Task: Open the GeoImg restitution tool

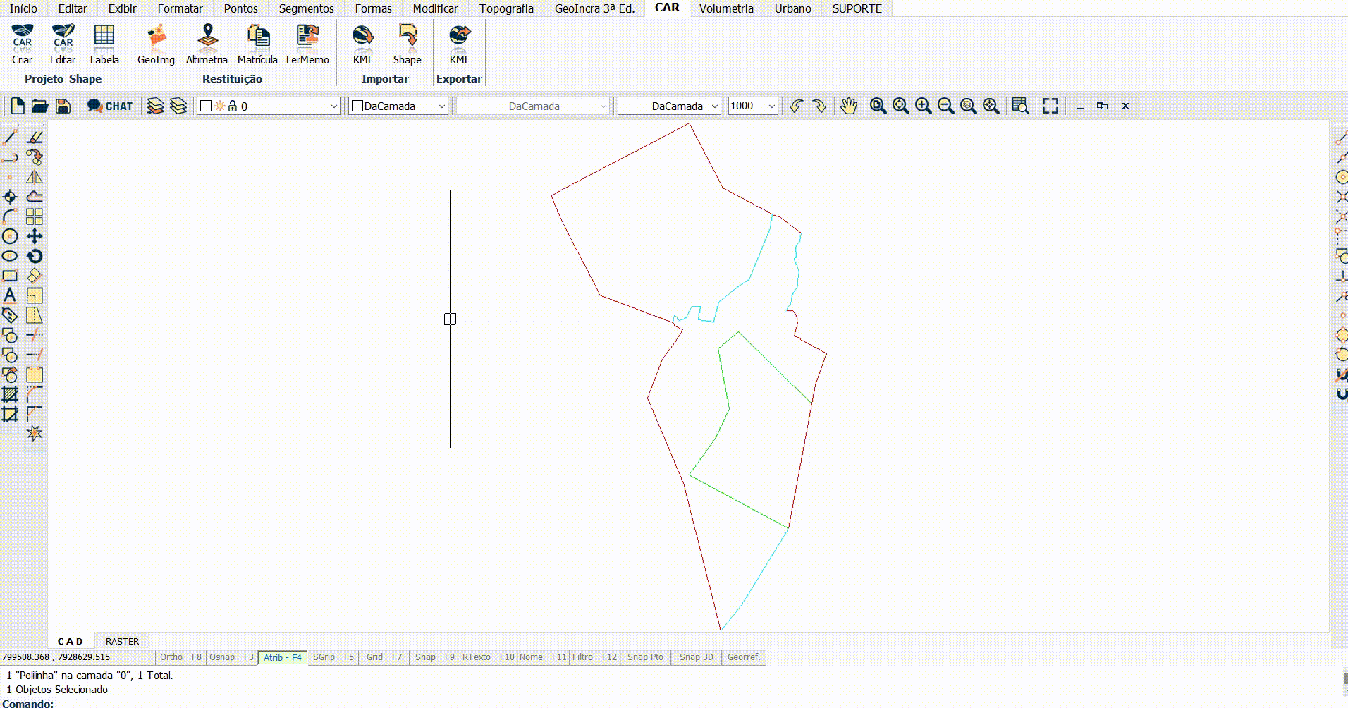Action: coord(156,44)
